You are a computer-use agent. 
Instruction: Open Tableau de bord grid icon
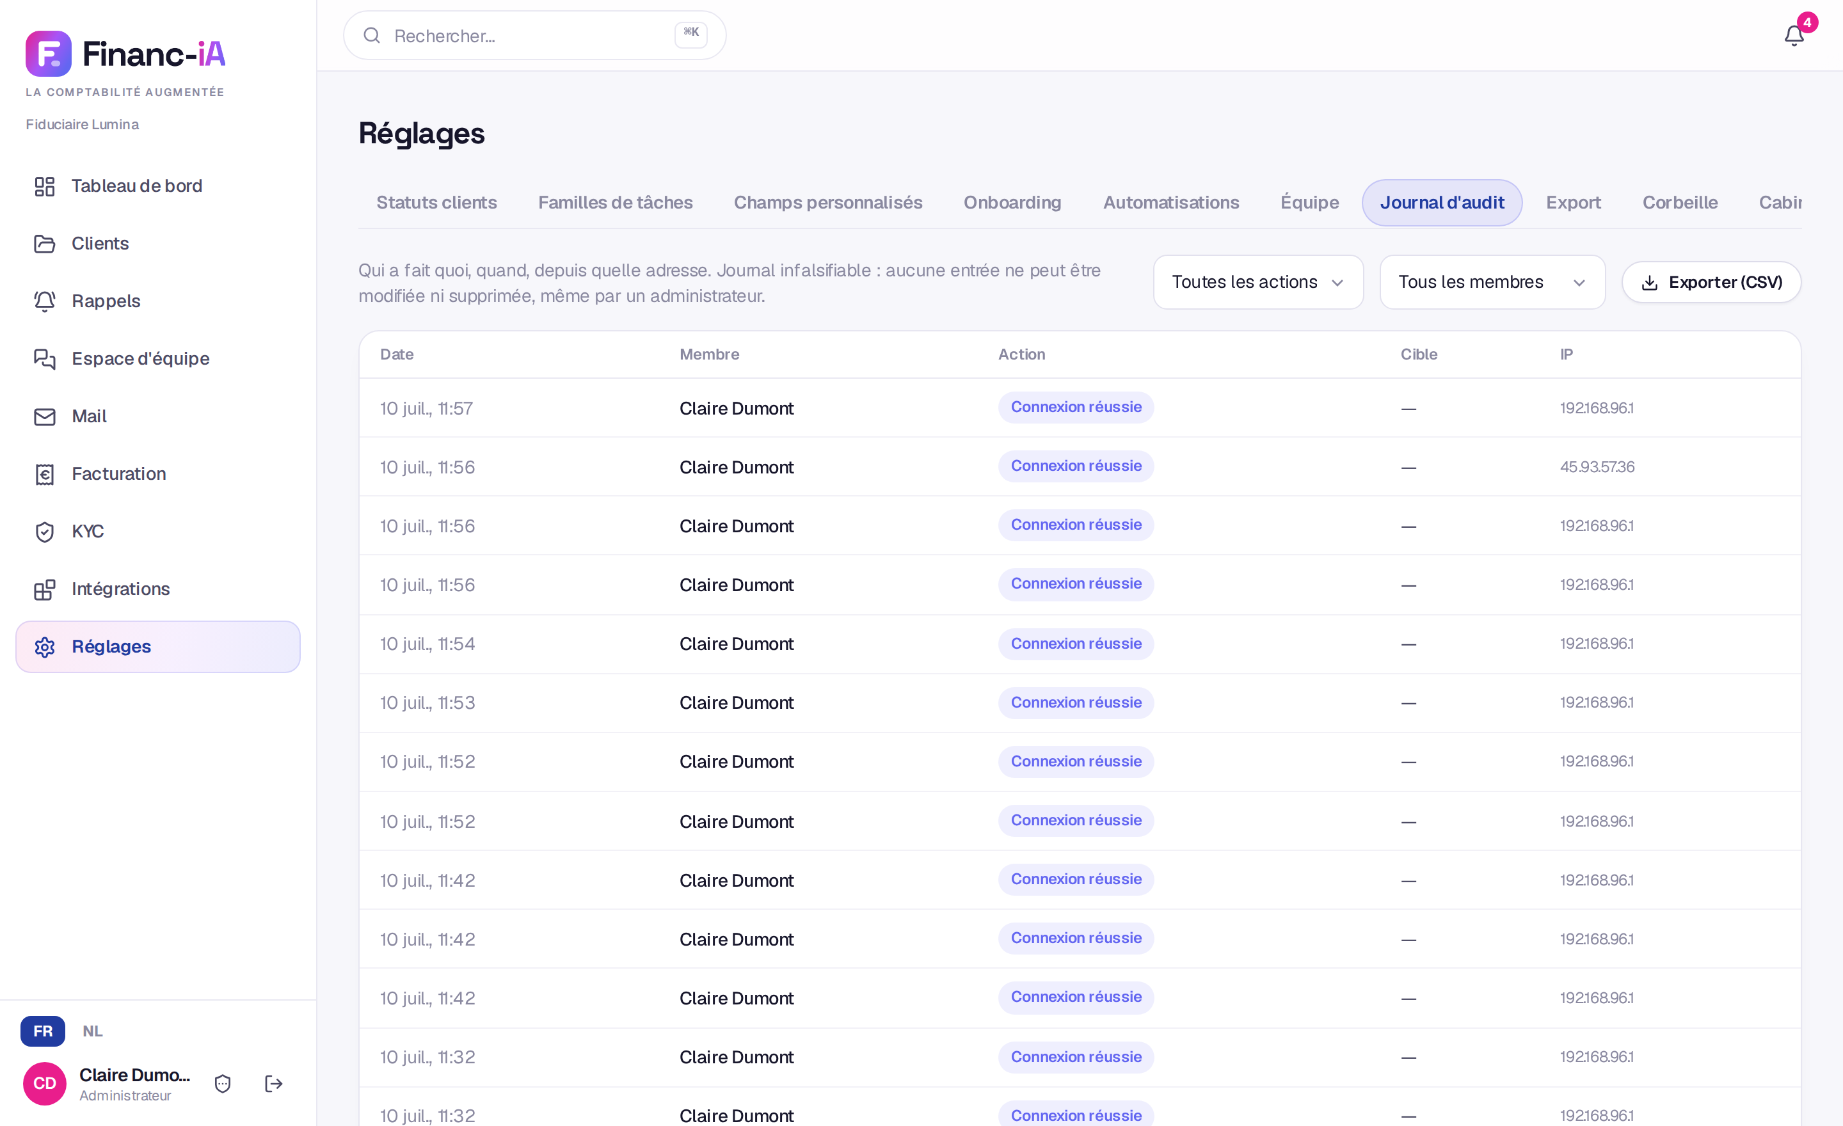coord(45,186)
